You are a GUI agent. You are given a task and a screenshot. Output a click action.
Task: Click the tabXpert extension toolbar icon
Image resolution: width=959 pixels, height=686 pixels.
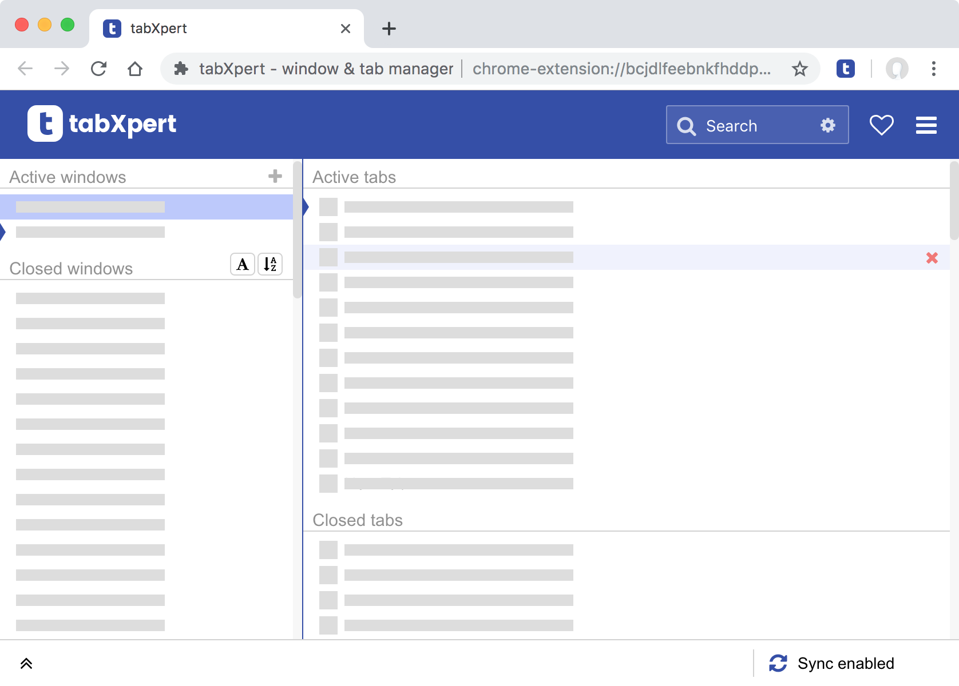[846, 69]
